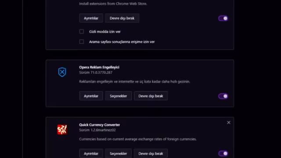The image size is (281, 158).
Task: Open Ayrıntılar for the Chrome Web Store extension
Action: [x=91, y=18]
